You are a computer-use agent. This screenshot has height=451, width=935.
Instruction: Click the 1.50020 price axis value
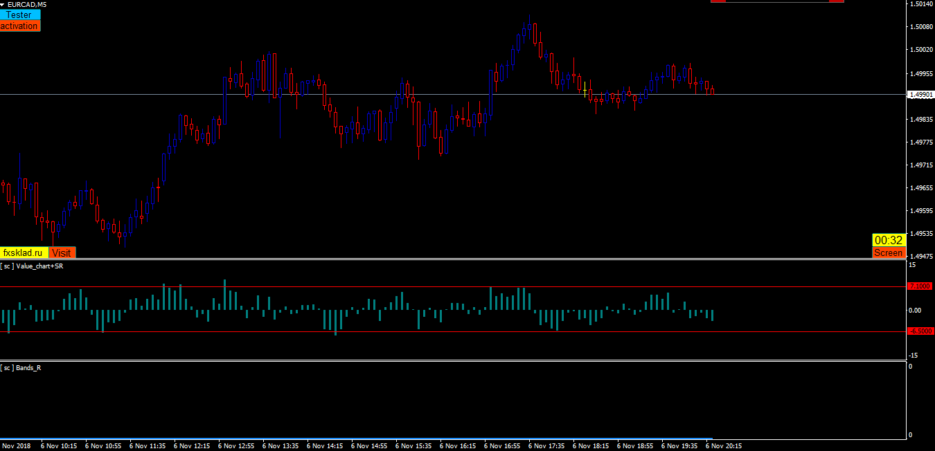[921, 50]
